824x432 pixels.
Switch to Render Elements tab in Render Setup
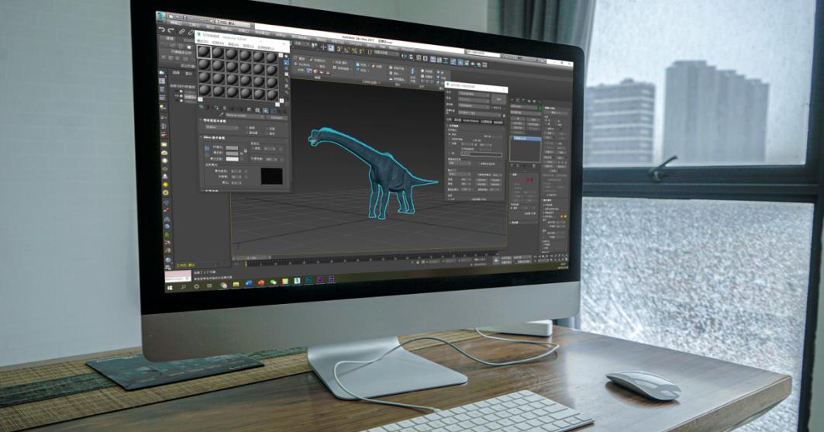[471, 121]
